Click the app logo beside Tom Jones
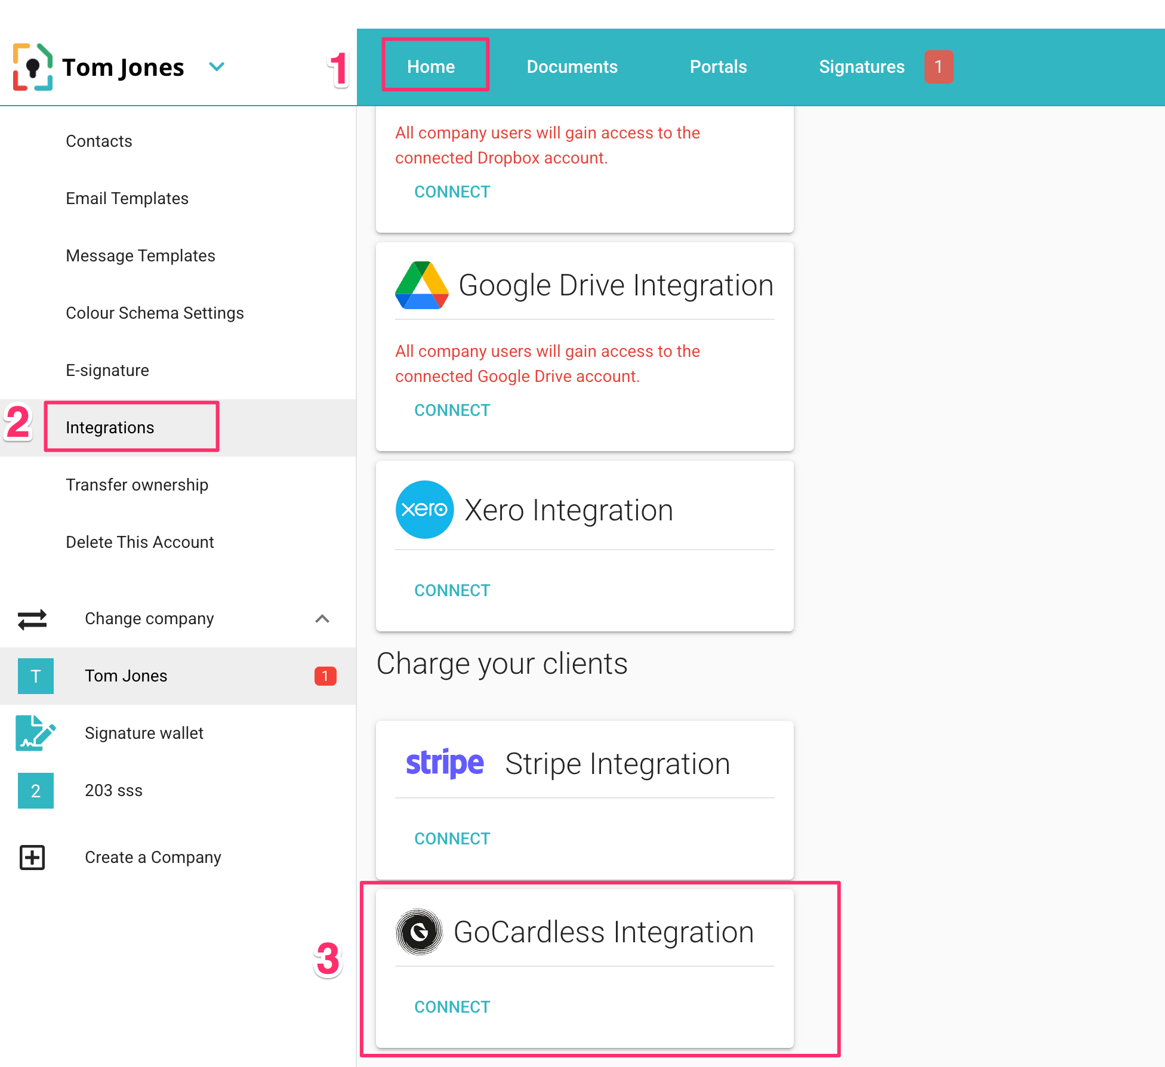Image resolution: width=1165 pixels, height=1067 pixels. pos(32,67)
